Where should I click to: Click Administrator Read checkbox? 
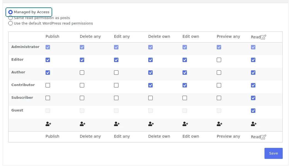253,47
